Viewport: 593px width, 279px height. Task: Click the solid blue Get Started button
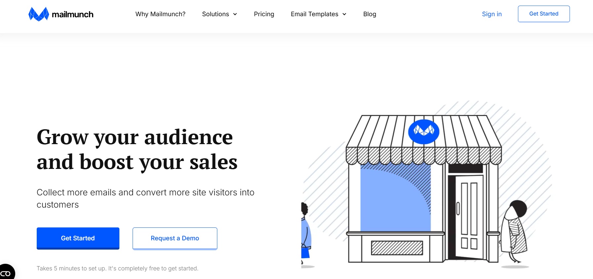pyautogui.click(x=78, y=238)
